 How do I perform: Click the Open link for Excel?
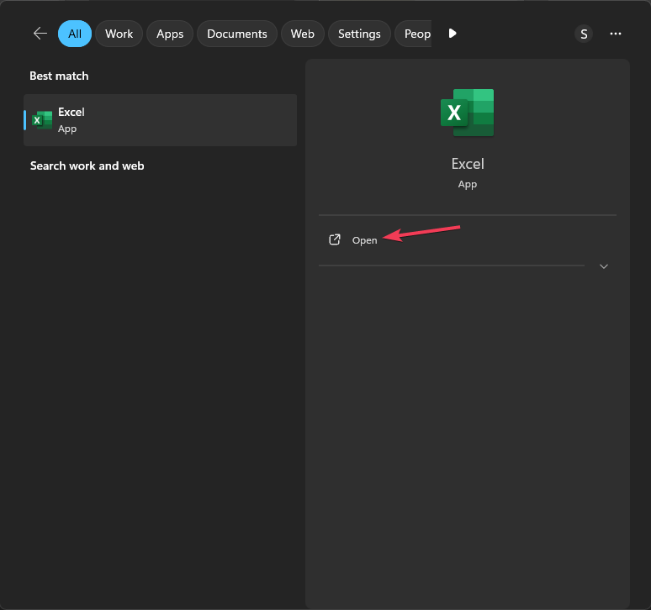coord(364,240)
